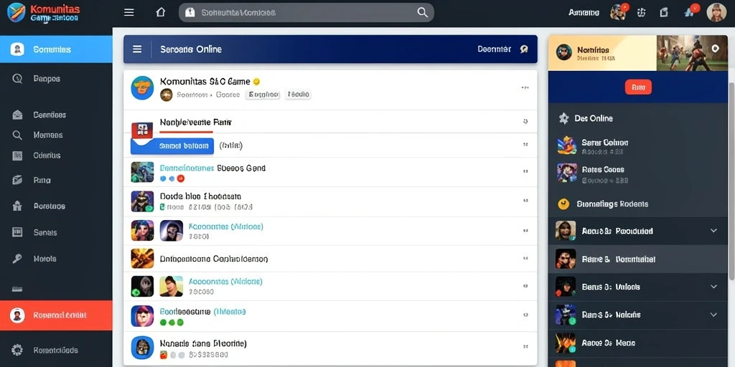Click the list icon in Online header

pos(137,49)
